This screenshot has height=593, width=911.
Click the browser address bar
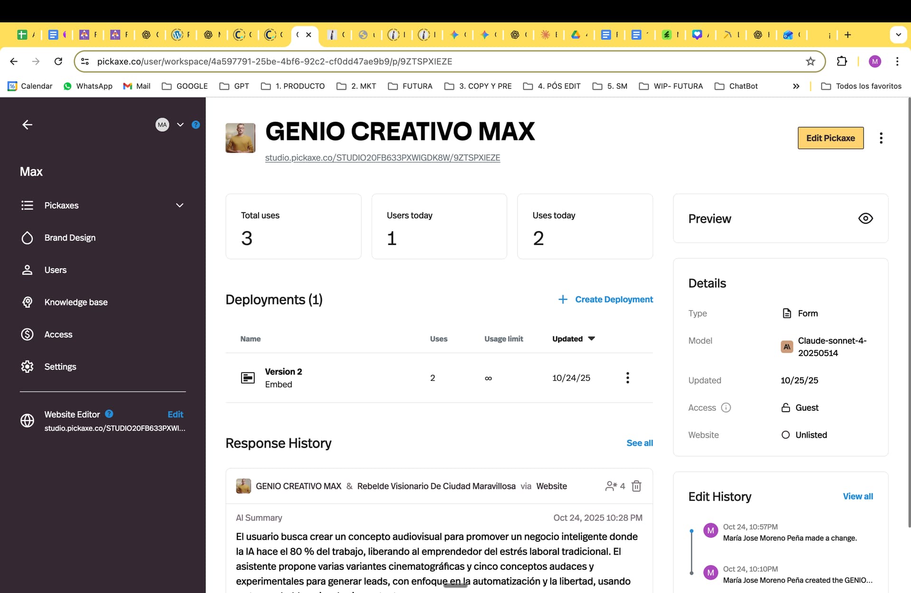pyautogui.click(x=427, y=61)
